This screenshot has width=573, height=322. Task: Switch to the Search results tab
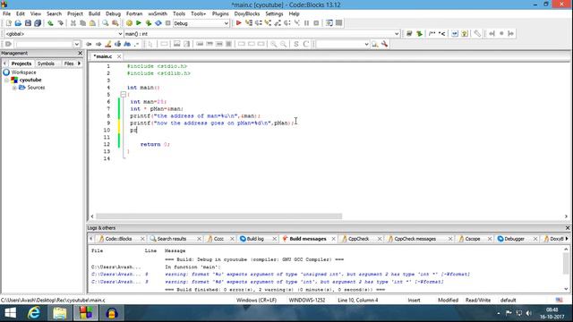[171, 239]
